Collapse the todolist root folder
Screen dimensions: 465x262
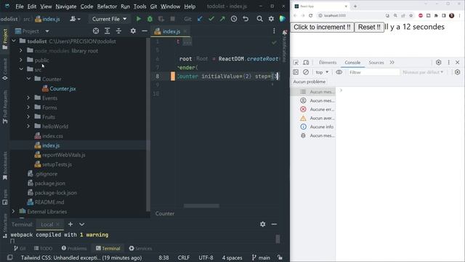(x=14, y=41)
